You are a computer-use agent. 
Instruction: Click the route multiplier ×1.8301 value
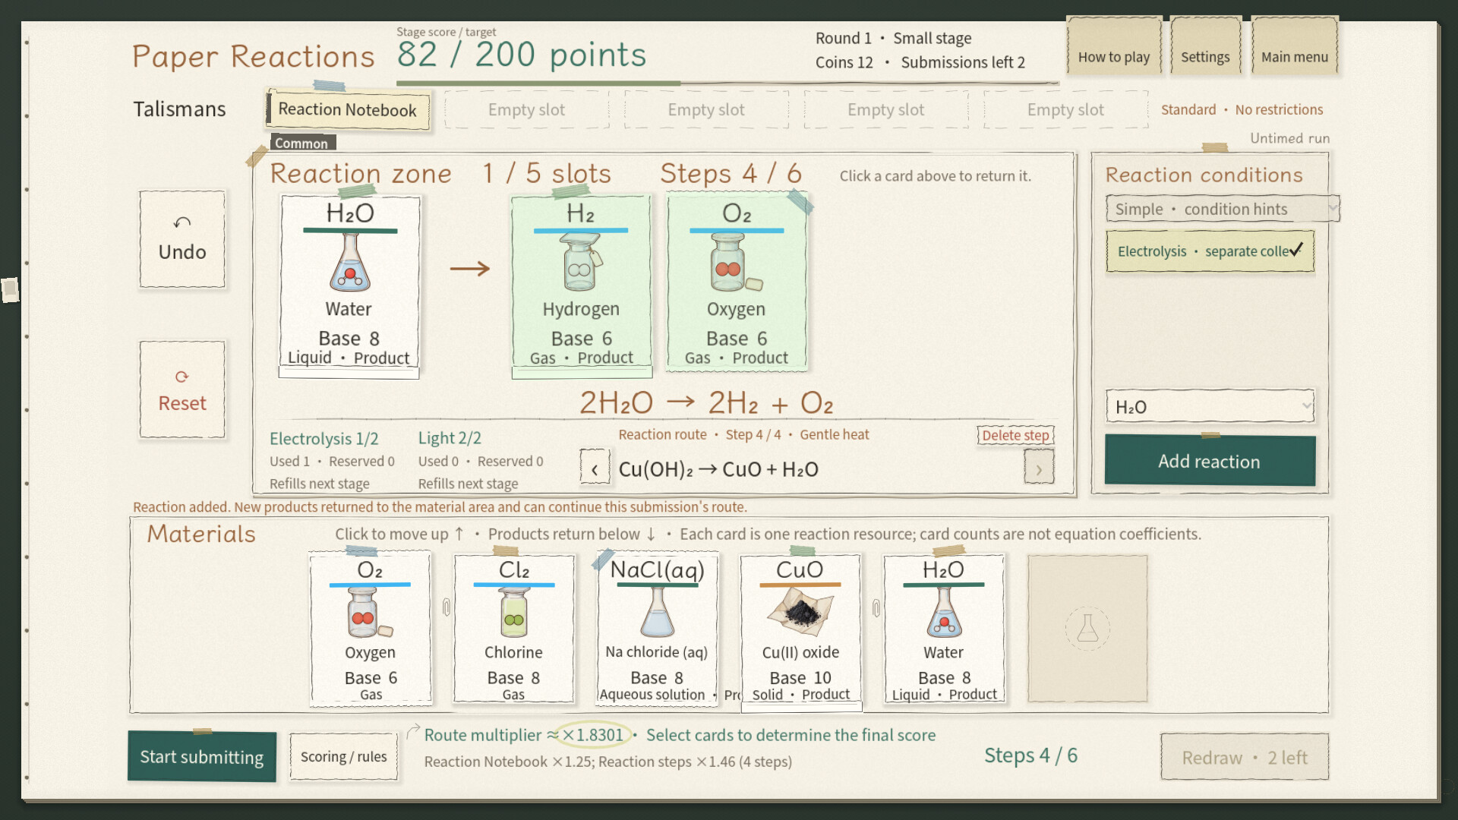tap(592, 735)
